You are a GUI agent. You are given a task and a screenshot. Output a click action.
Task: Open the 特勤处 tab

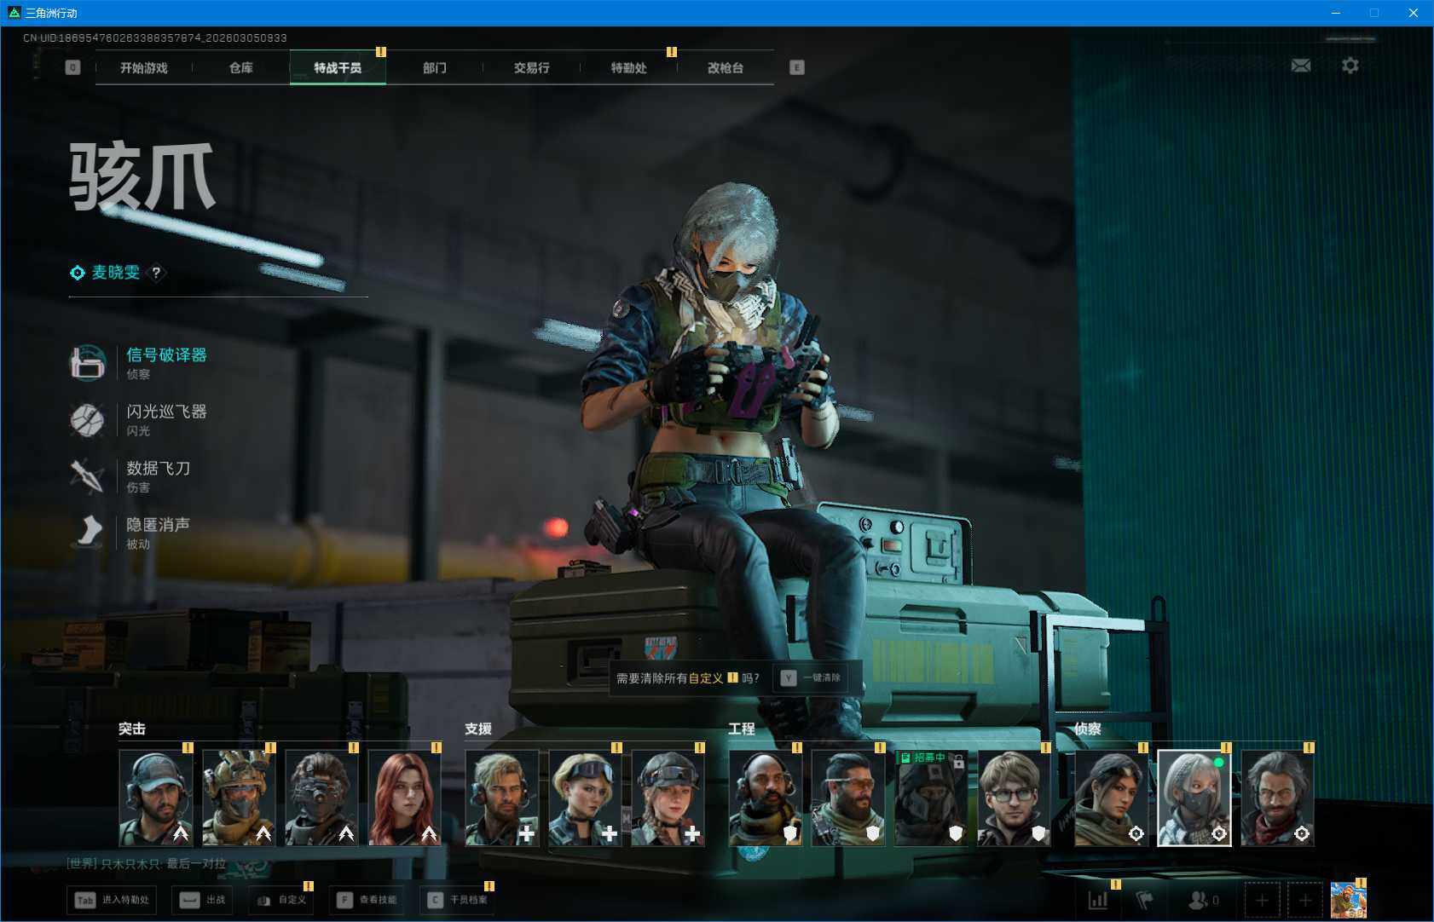pyautogui.click(x=629, y=67)
